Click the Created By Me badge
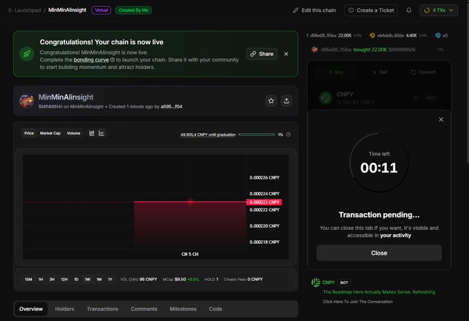 [x=133, y=10]
